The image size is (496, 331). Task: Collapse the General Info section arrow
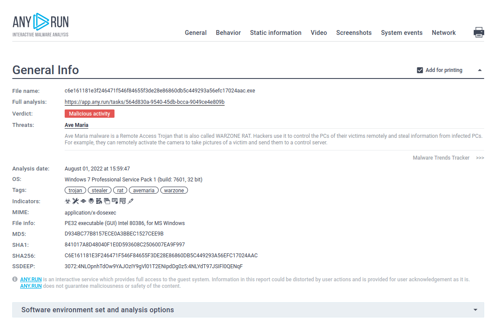point(479,70)
